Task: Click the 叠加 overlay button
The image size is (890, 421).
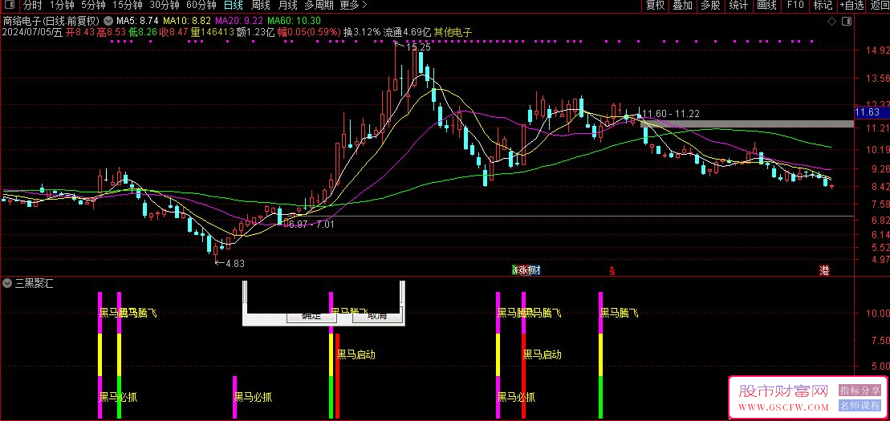Action: click(683, 6)
